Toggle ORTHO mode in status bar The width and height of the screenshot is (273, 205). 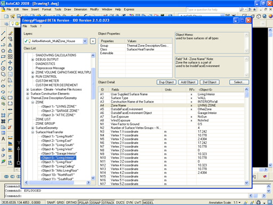coord(71,202)
